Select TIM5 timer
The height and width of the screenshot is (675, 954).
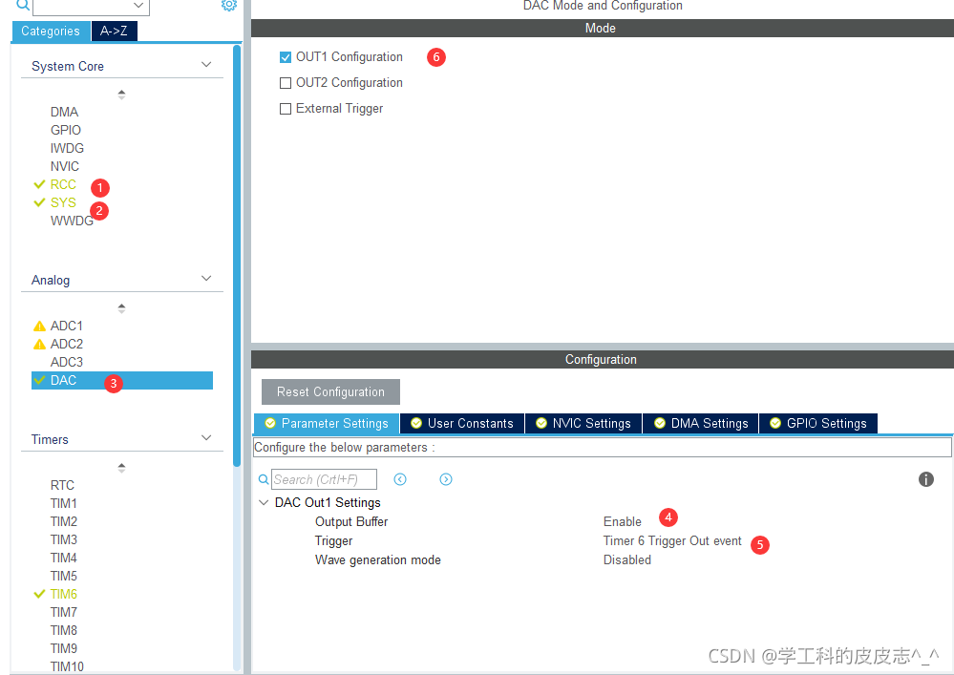click(x=63, y=576)
